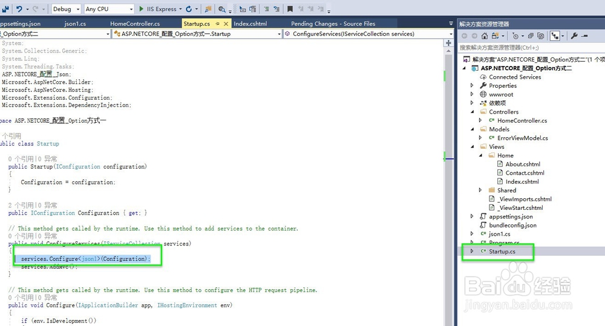The width and height of the screenshot is (605, 326).
Task: Expand the appsettings.json node
Action: click(x=472, y=217)
